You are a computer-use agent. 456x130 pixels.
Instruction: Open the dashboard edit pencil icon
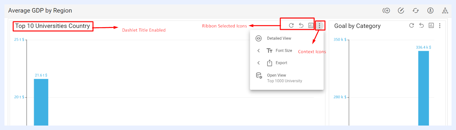point(401,11)
